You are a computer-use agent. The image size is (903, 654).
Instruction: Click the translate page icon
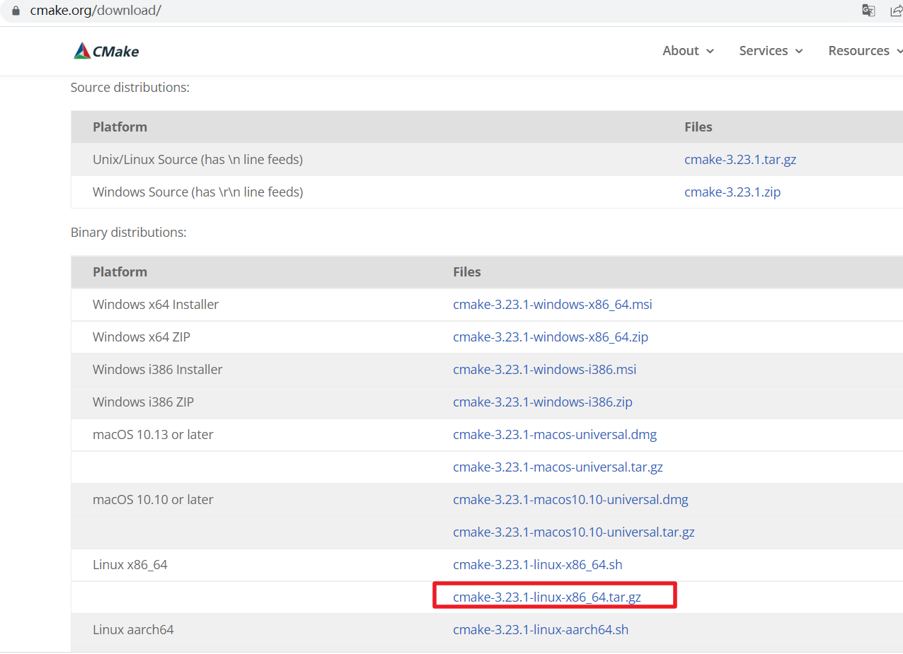pyautogui.click(x=868, y=11)
